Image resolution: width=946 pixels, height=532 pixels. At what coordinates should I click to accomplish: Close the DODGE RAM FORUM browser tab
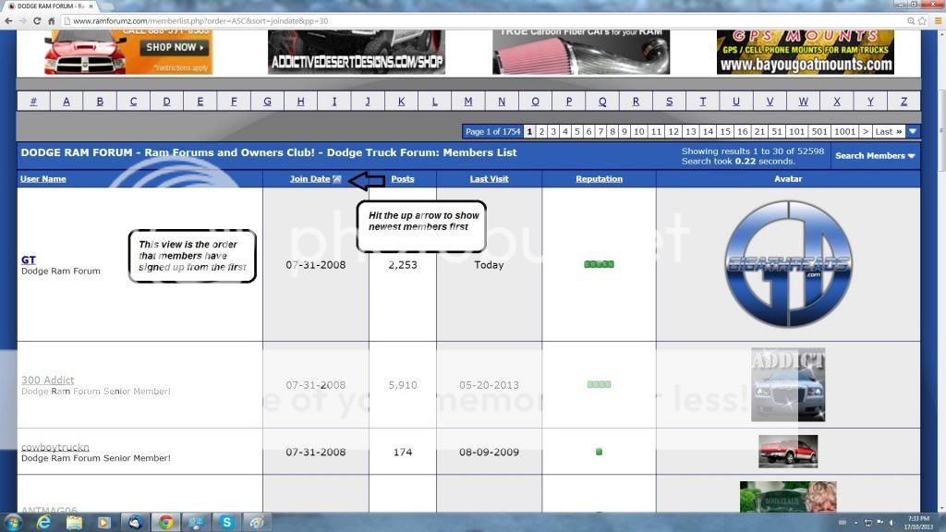[91, 6]
